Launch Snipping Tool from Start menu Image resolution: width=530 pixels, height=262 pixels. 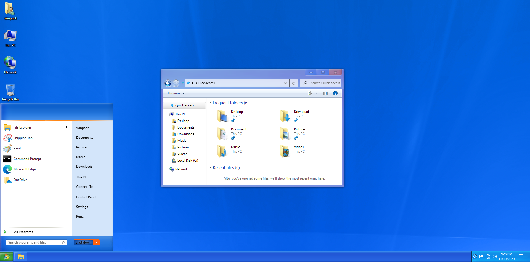(23, 138)
